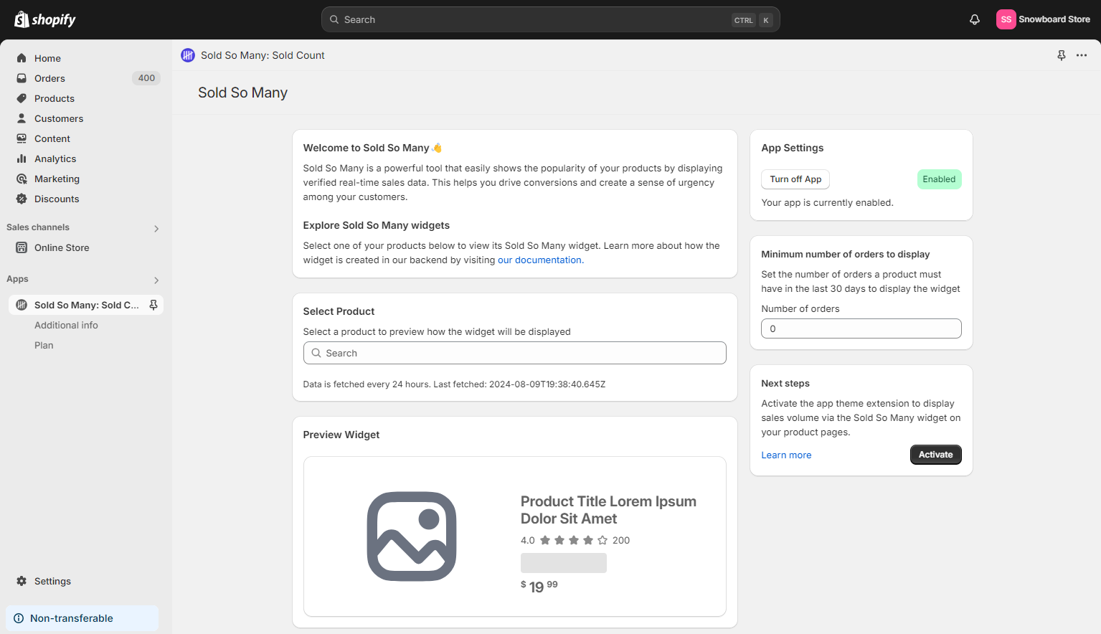Viewport: 1101px width, 634px height.
Task: Focus the top Search bar
Action: pyautogui.click(x=550, y=19)
